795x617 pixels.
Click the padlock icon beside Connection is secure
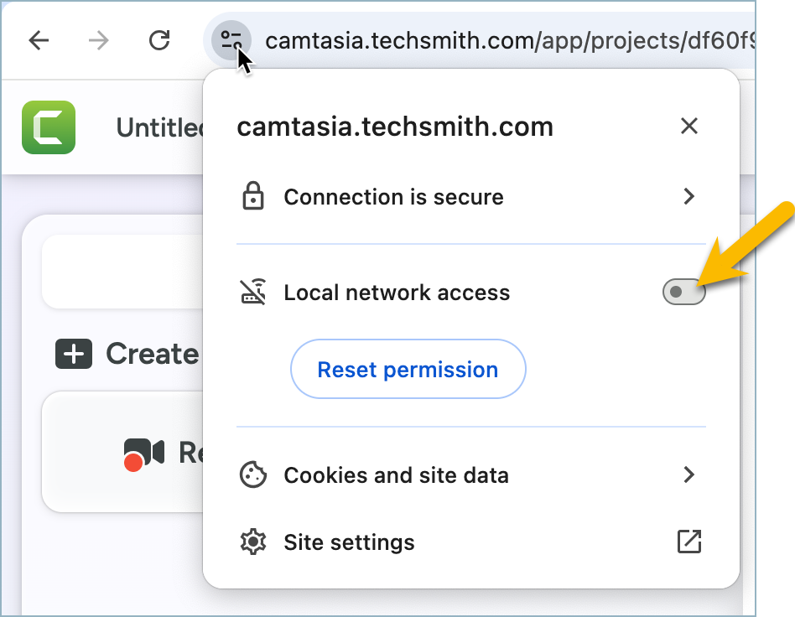pyautogui.click(x=253, y=195)
